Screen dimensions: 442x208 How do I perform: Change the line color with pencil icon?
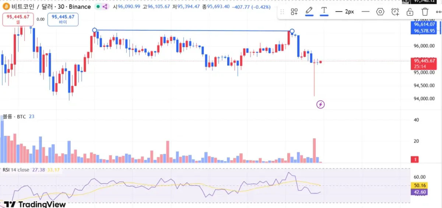point(309,11)
